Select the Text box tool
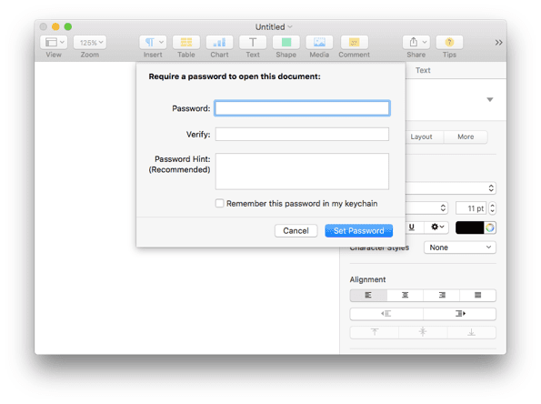This screenshot has width=541, height=404. pyautogui.click(x=253, y=43)
